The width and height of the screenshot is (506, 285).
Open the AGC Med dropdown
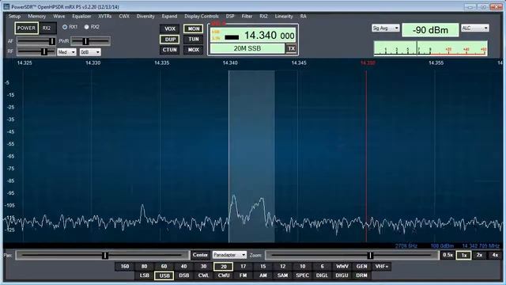66,52
